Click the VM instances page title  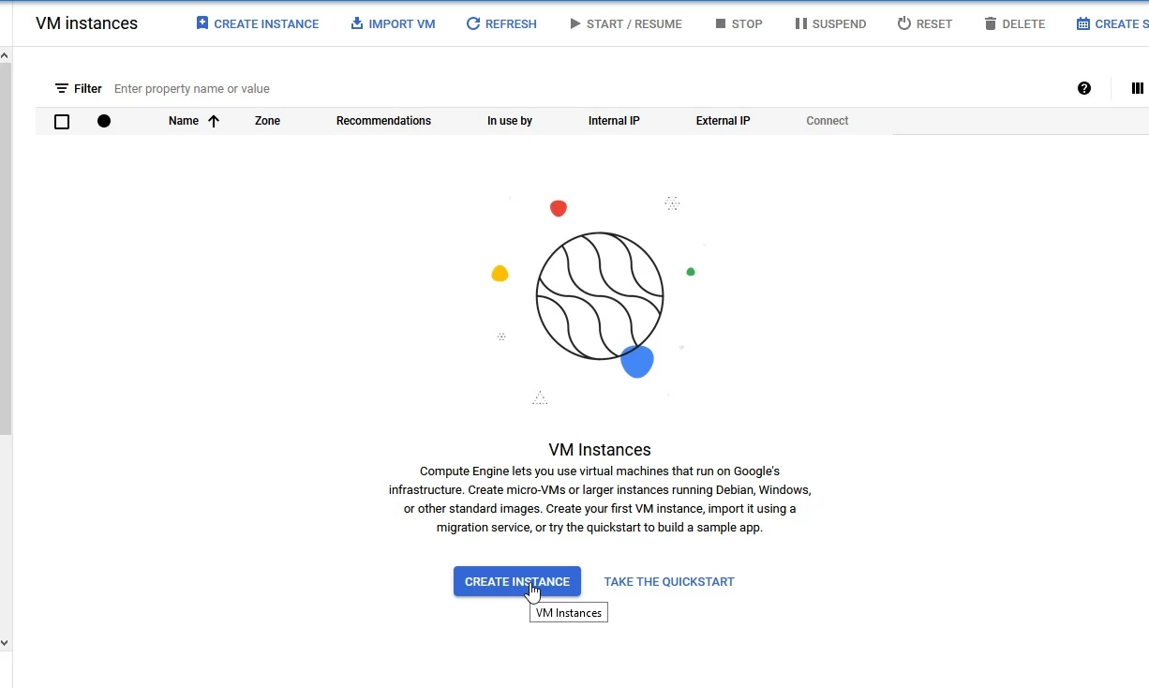86,23
